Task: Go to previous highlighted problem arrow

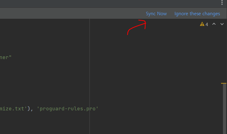Action: pos(214,24)
